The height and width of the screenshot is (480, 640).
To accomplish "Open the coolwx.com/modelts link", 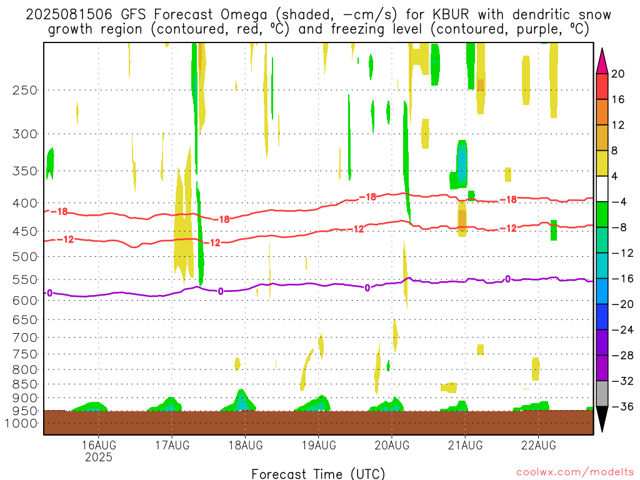I will [x=575, y=472].
